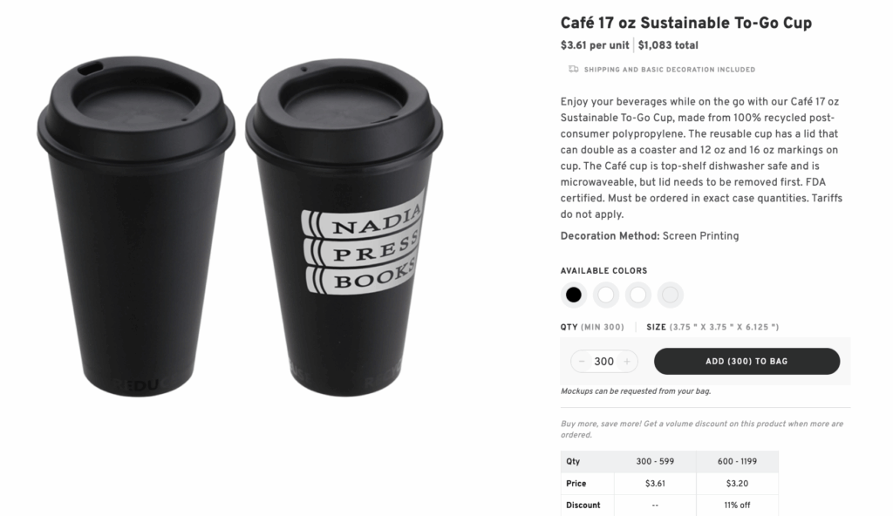Click the $3.61 per unit price text
The image size is (893, 516).
coord(590,44)
